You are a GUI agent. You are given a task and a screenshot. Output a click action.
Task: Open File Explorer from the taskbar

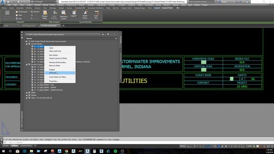pyautogui.click(x=31, y=151)
